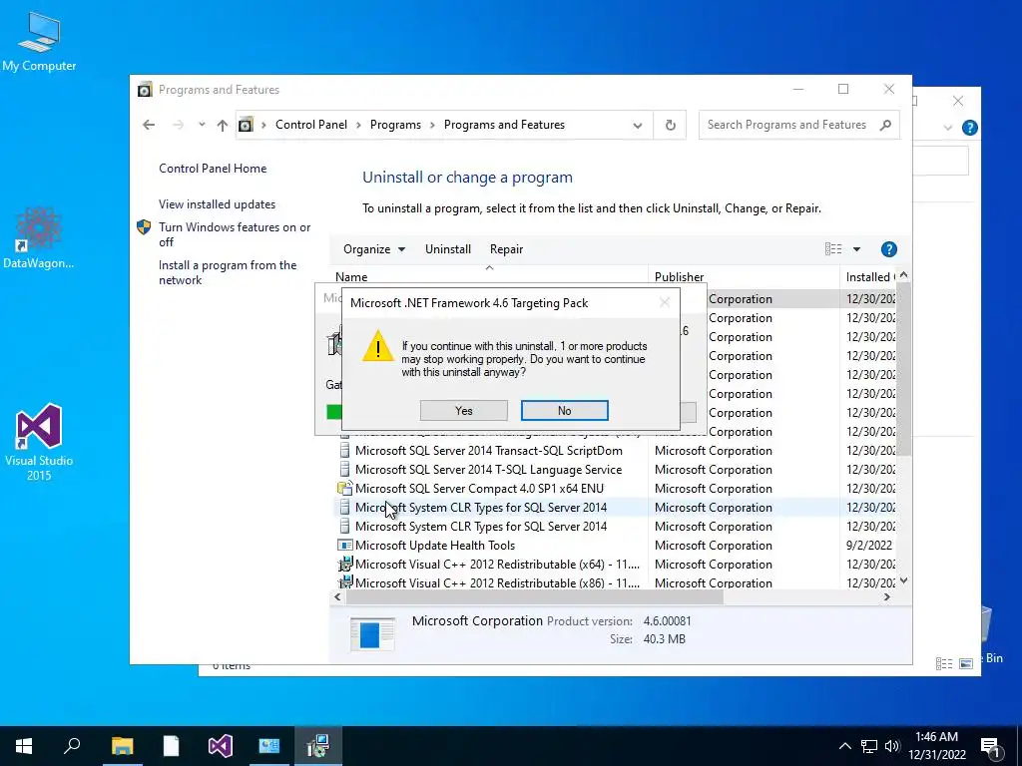Image resolution: width=1022 pixels, height=766 pixels.
Task: Click the horizontal scrollbar thumb
Action: click(x=535, y=596)
